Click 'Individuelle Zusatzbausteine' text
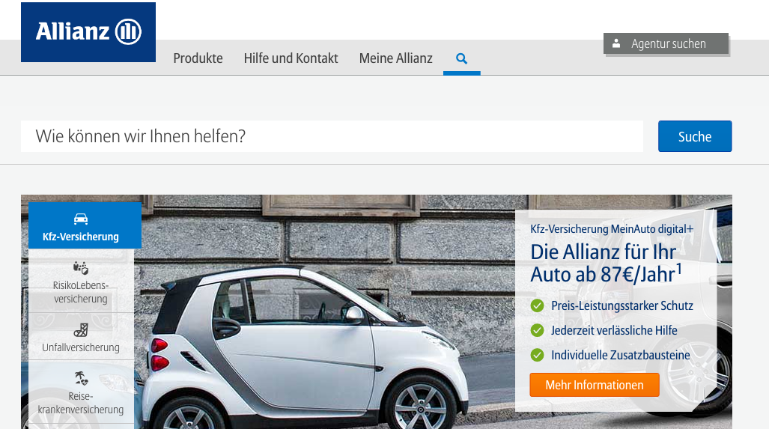The image size is (769, 429). click(621, 355)
